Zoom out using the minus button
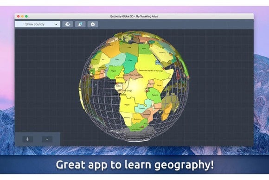Screen dimensions: 269x180 [x=47, y=139]
